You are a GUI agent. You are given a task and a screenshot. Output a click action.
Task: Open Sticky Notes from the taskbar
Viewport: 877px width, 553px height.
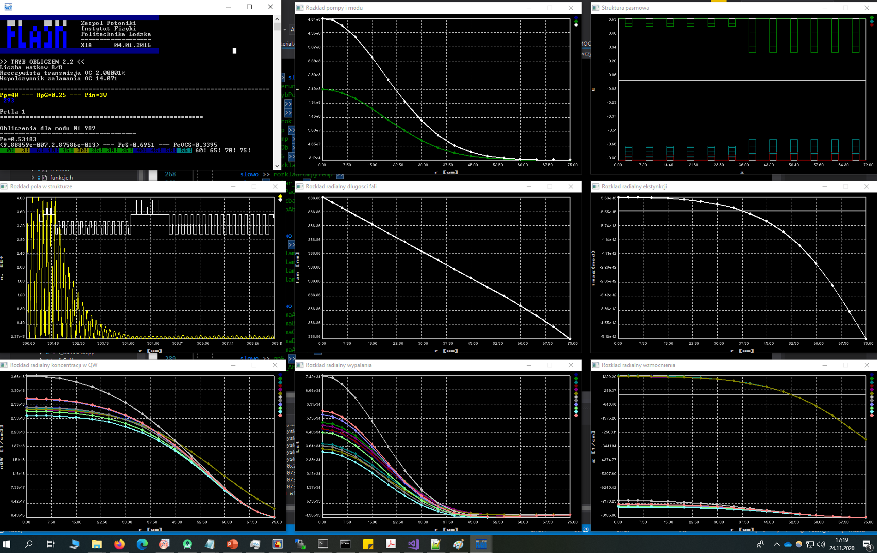(x=368, y=544)
